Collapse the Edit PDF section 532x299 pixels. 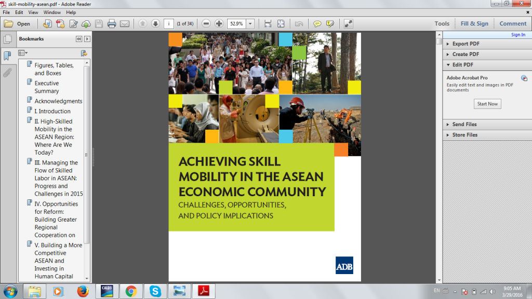487,65
